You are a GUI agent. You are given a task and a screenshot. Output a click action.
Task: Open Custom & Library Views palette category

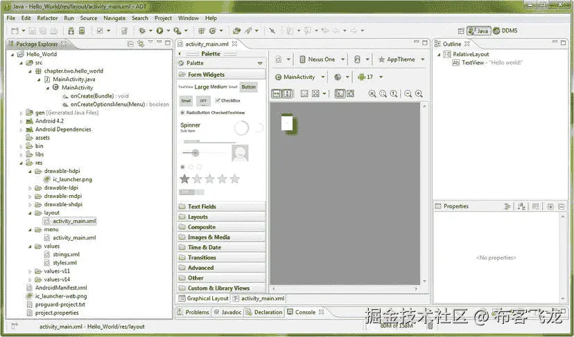click(x=221, y=288)
